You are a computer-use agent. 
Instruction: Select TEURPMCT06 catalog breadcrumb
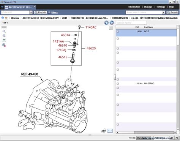click(x=89, y=18)
